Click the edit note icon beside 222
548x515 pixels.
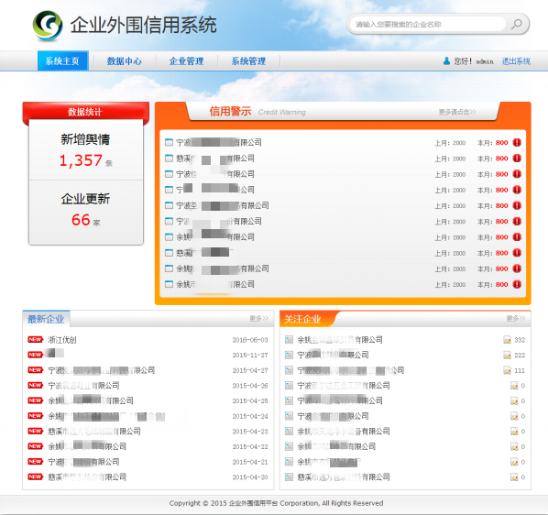(x=507, y=355)
